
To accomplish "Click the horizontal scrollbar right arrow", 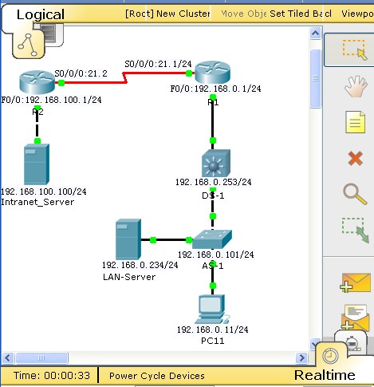I will tap(301, 357).
